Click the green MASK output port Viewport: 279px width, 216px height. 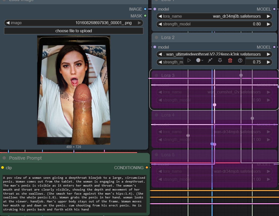[x=145, y=16]
